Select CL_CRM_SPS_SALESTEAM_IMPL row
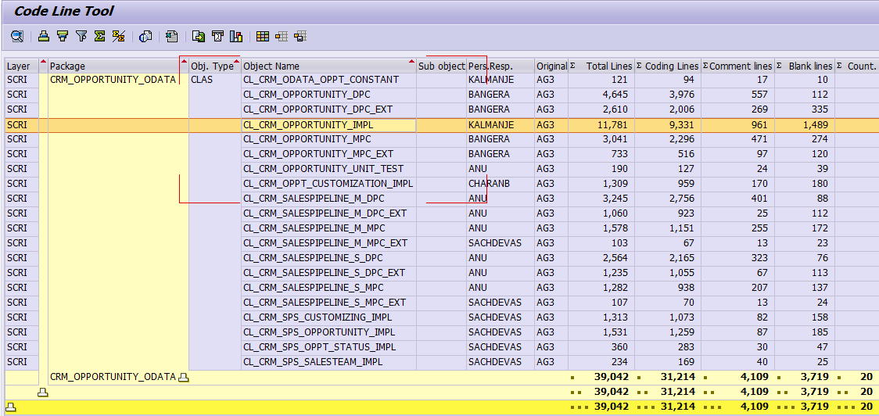Screen dimensions: 879x416 pos(313,361)
